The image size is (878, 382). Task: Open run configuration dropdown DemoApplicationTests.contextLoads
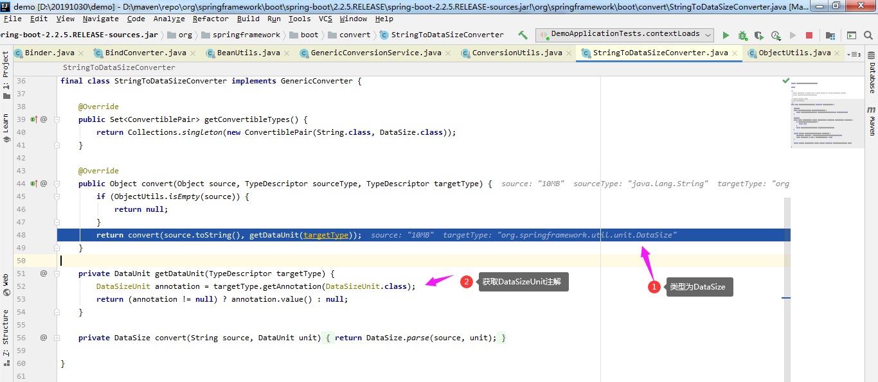tap(625, 35)
